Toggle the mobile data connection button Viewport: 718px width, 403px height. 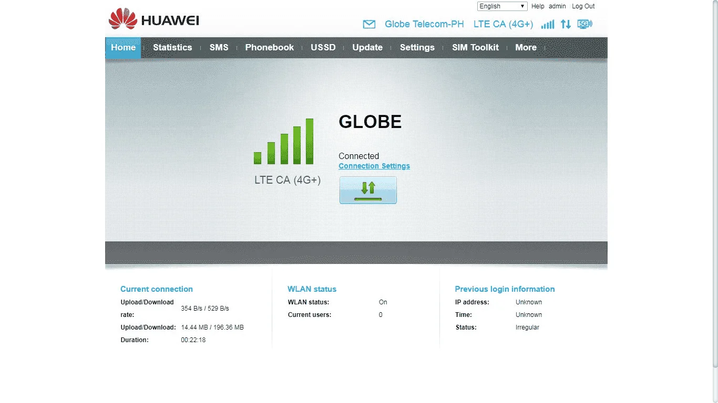point(368,190)
